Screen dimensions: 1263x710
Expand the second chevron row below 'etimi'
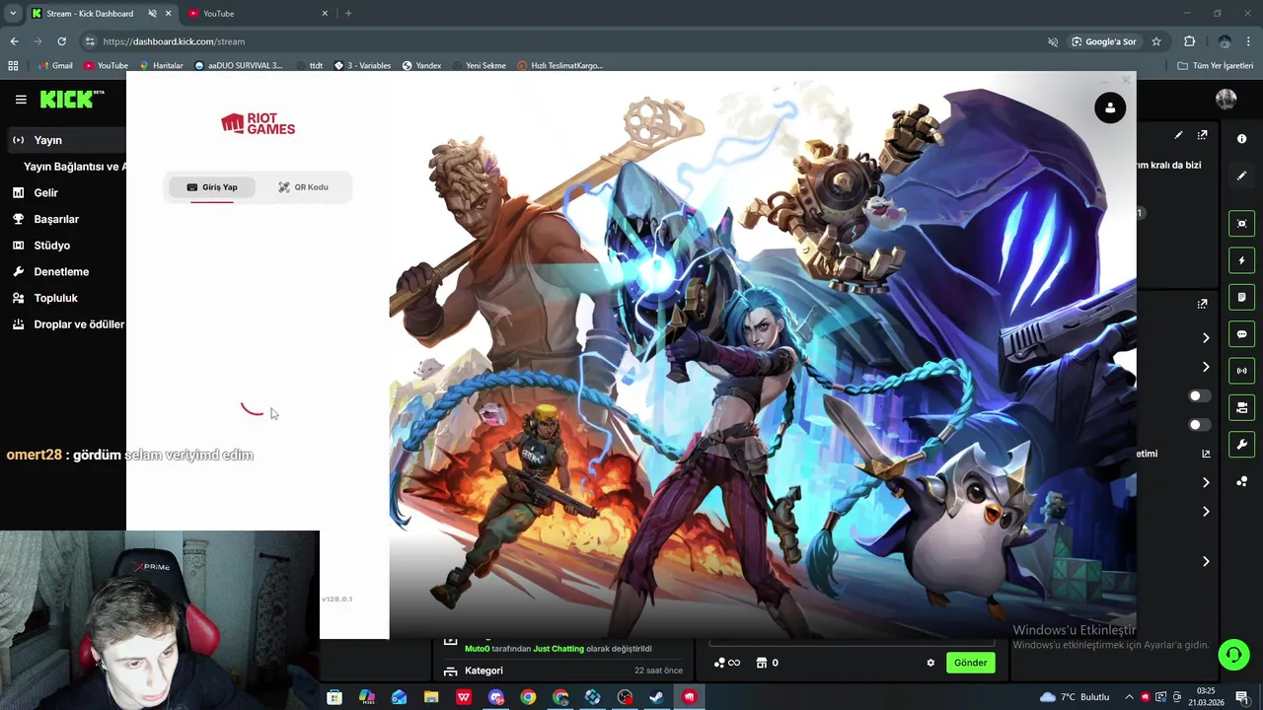pyautogui.click(x=1206, y=511)
